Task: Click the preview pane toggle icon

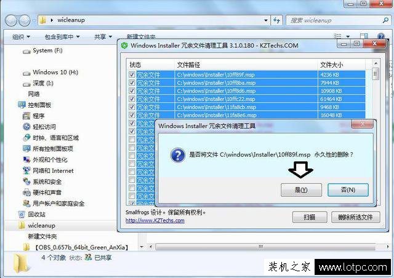Action: tap(364, 36)
